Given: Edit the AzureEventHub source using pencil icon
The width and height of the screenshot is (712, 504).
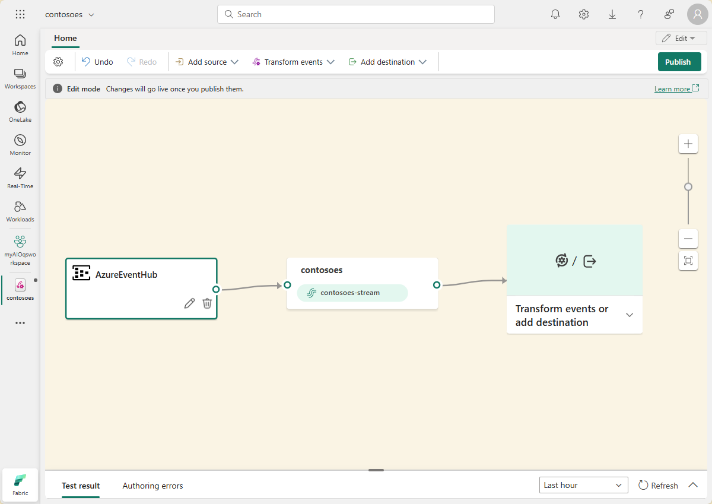Looking at the screenshot, I should click(x=189, y=303).
